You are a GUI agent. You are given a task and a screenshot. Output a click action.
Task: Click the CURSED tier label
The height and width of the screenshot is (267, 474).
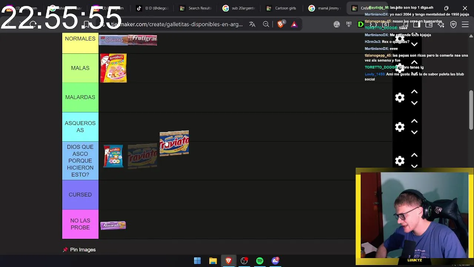click(x=80, y=195)
